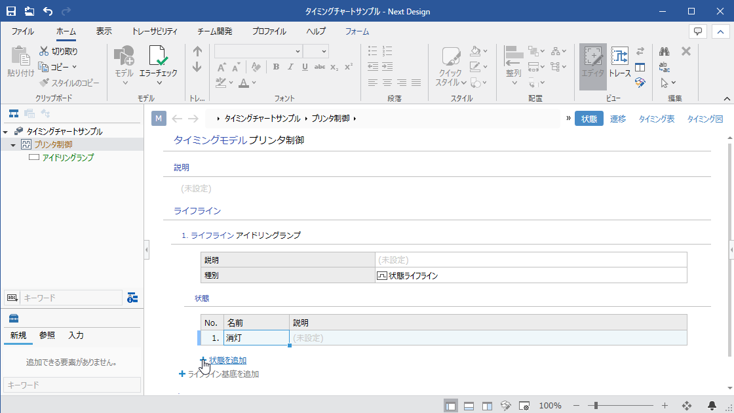Viewport: 734px width, 413px height.
Task: Click the abc input icon beside keyword field
Action: click(x=12, y=298)
